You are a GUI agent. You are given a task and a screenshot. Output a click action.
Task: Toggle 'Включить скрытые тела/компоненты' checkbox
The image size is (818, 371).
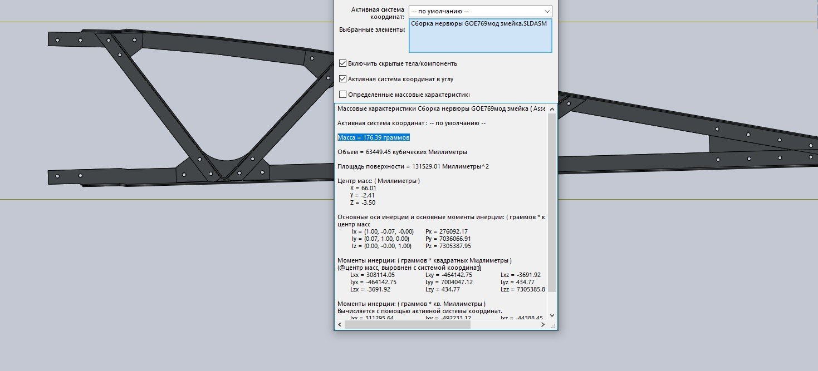343,63
